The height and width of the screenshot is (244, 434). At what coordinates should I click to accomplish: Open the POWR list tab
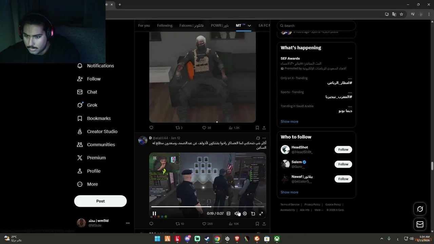[220, 26]
